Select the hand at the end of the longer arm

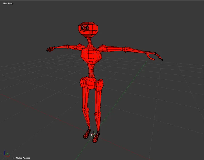(x=154, y=56)
